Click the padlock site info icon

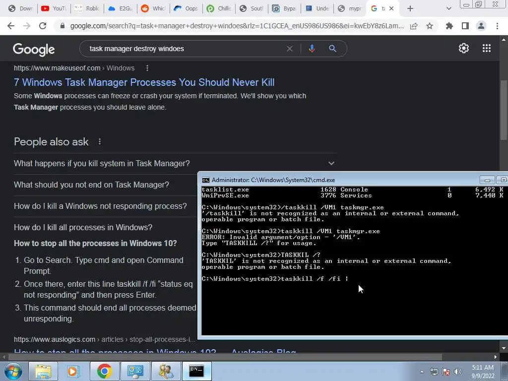point(63,26)
